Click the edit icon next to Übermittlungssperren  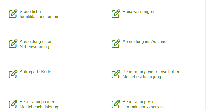pos(116,104)
